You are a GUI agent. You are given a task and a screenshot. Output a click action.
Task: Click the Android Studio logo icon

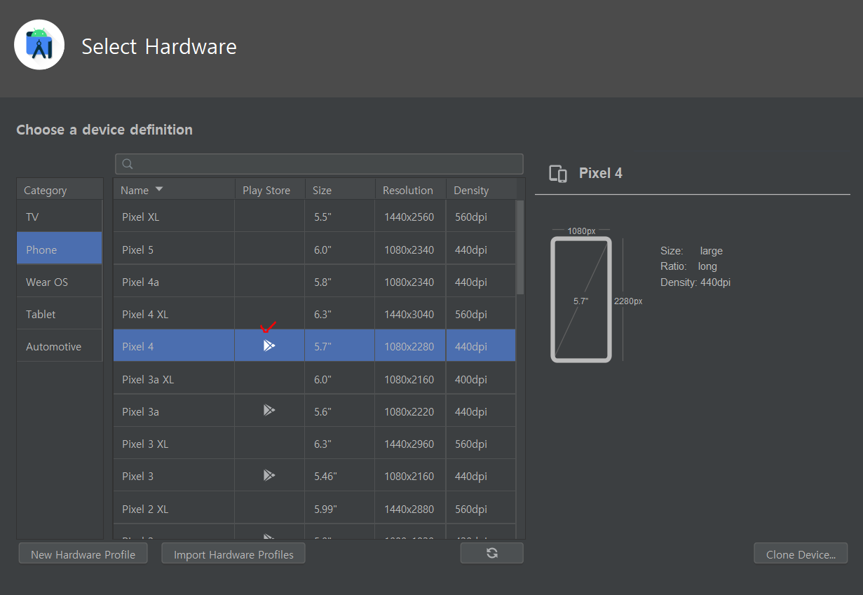[39, 45]
